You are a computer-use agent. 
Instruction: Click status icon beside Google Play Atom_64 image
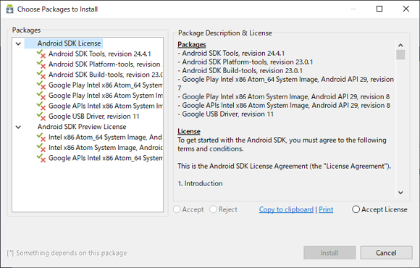pos(41,85)
